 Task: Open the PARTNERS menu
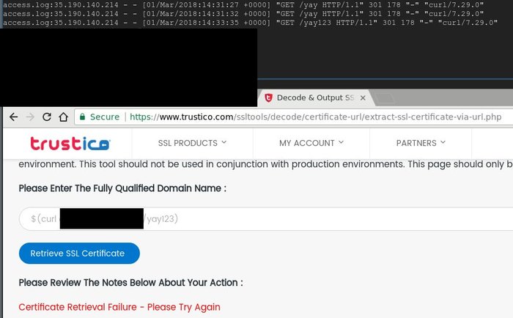pos(421,143)
